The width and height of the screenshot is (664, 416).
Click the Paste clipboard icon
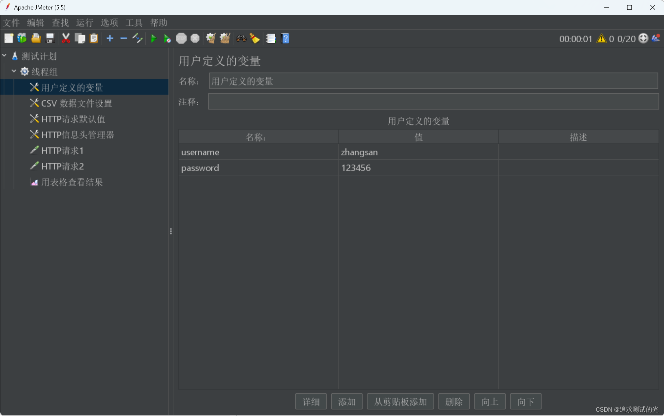click(94, 38)
